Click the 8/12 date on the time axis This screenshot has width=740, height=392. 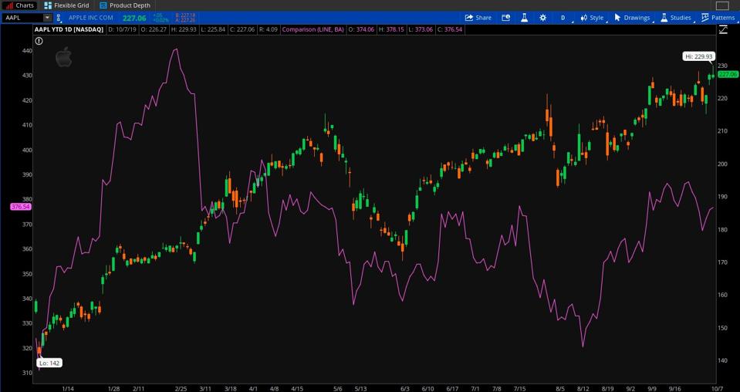(x=583, y=389)
